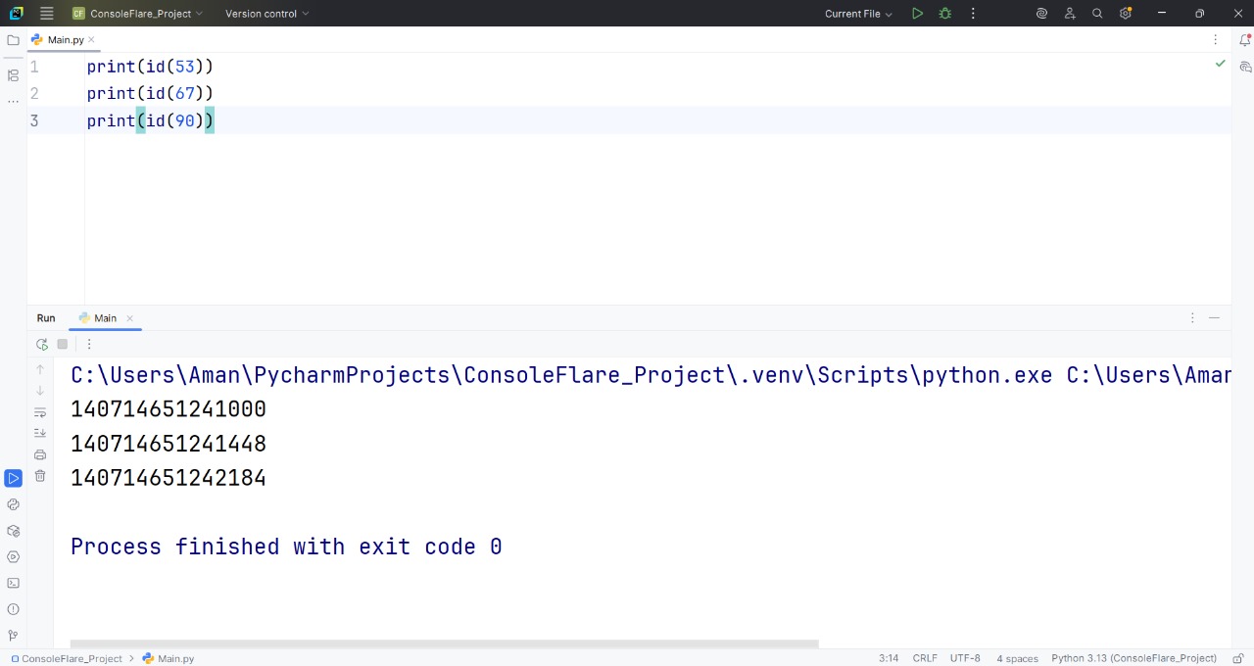Viewport: 1254px width, 666px height.
Task: Clear console output with the trash icon
Action: (x=40, y=476)
